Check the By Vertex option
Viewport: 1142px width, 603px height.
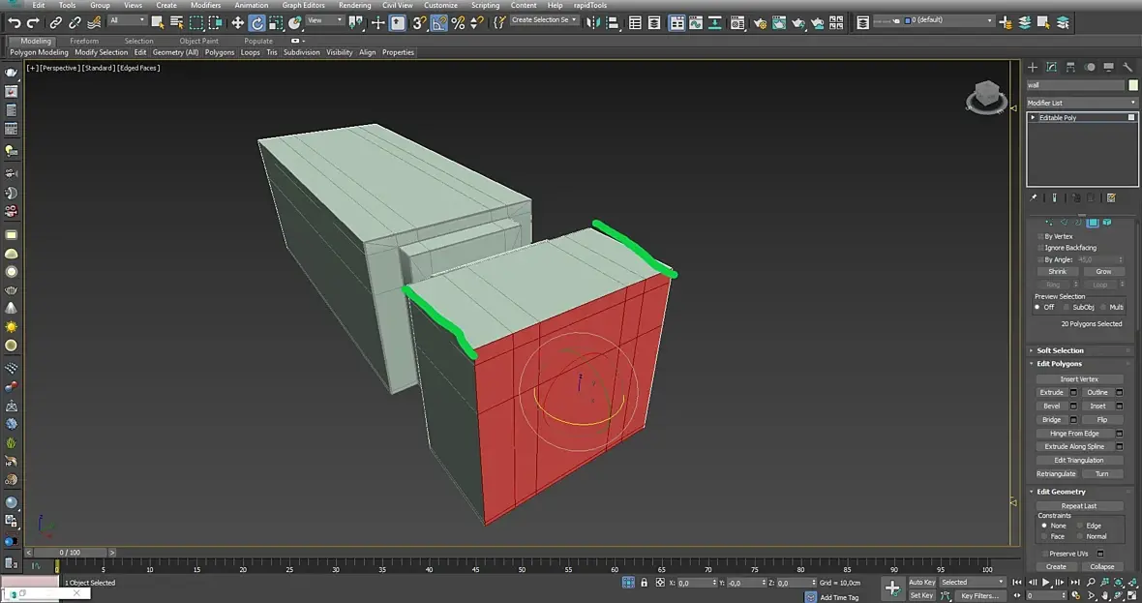(1041, 236)
